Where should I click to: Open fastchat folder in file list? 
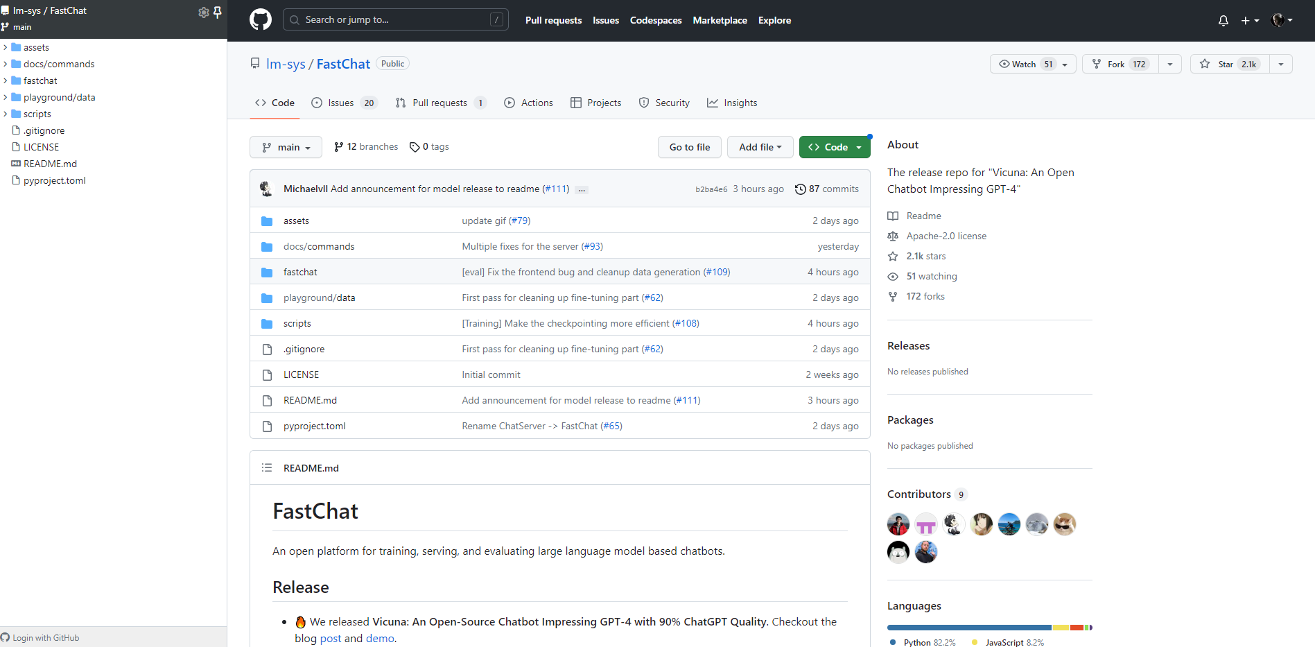tap(300, 272)
